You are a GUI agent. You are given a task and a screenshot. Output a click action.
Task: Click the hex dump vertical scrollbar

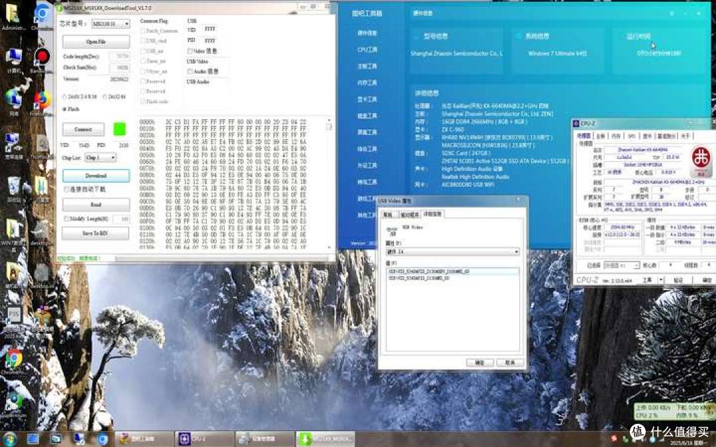[329, 183]
